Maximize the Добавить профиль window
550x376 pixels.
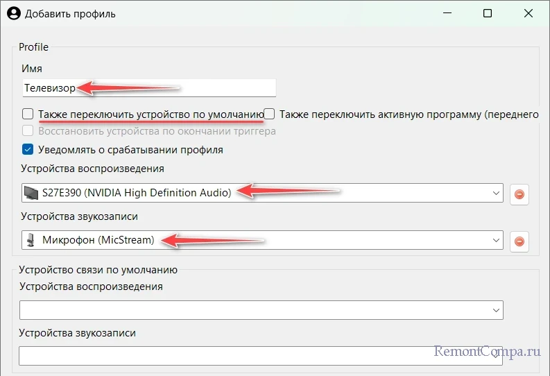click(x=488, y=13)
